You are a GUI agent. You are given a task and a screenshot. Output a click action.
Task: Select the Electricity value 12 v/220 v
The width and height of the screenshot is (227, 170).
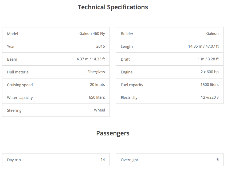pos(210,97)
